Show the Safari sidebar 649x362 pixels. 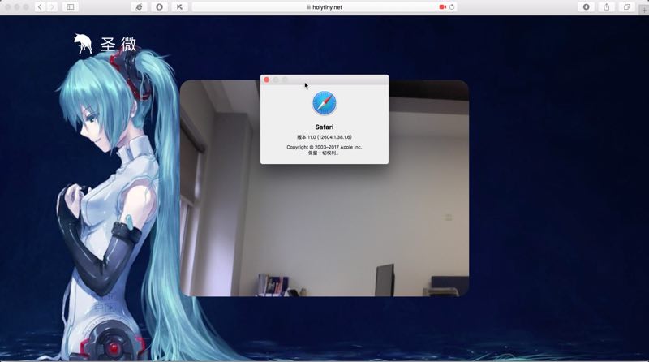tap(71, 7)
